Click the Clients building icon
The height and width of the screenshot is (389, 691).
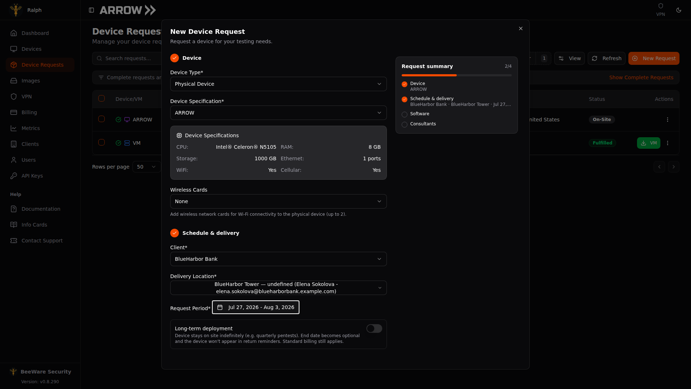tap(14, 144)
